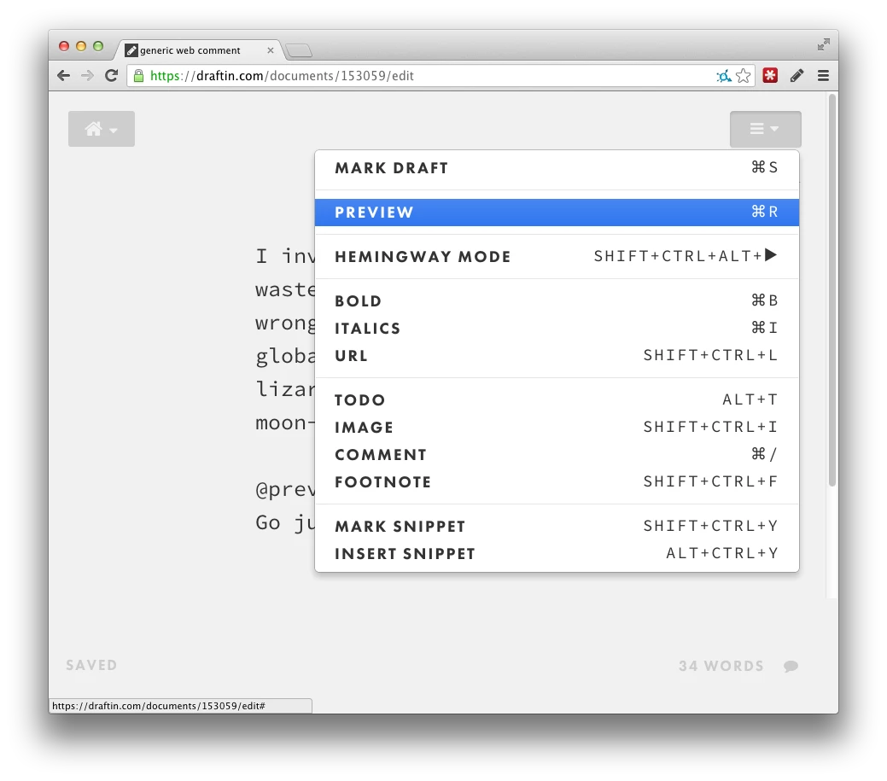Click the text line beginning with '@prev'
This screenshot has height=781, width=887.
tap(285, 489)
